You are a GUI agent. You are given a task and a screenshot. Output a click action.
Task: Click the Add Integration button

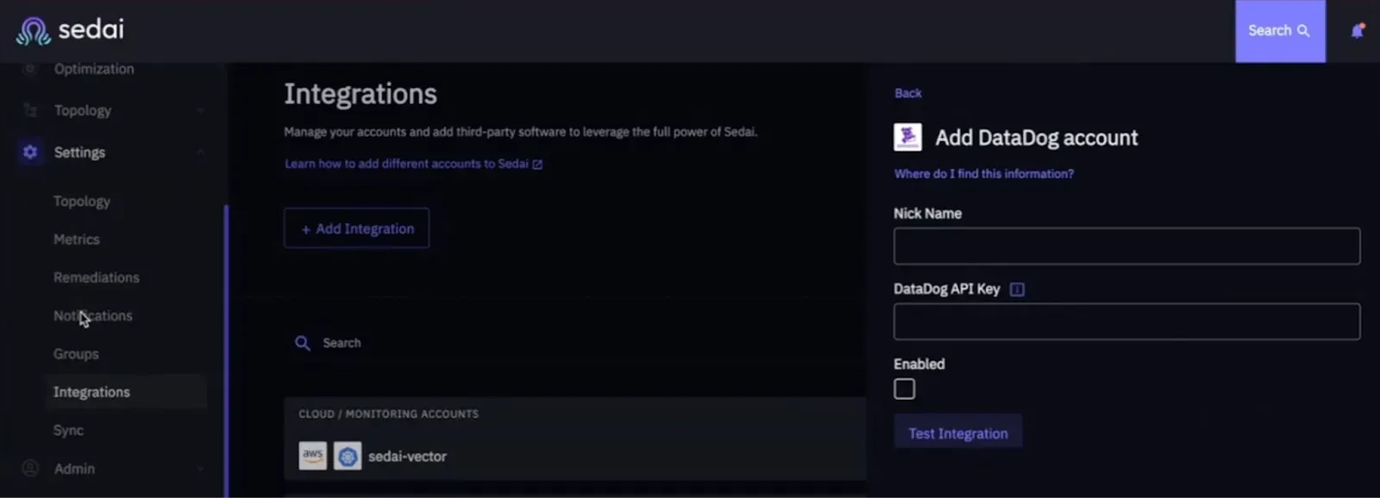(x=356, y=228)
